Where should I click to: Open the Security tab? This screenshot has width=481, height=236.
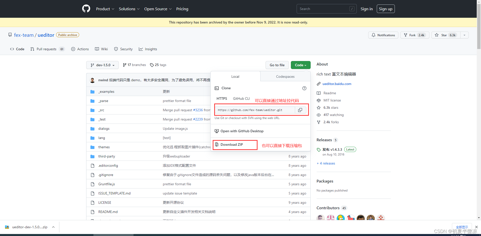click(123, 49)
